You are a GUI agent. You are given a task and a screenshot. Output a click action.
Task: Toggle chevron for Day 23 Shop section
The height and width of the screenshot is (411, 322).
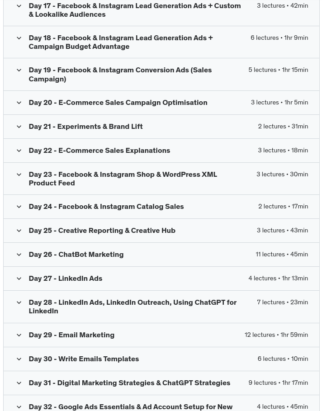point(19,175)
